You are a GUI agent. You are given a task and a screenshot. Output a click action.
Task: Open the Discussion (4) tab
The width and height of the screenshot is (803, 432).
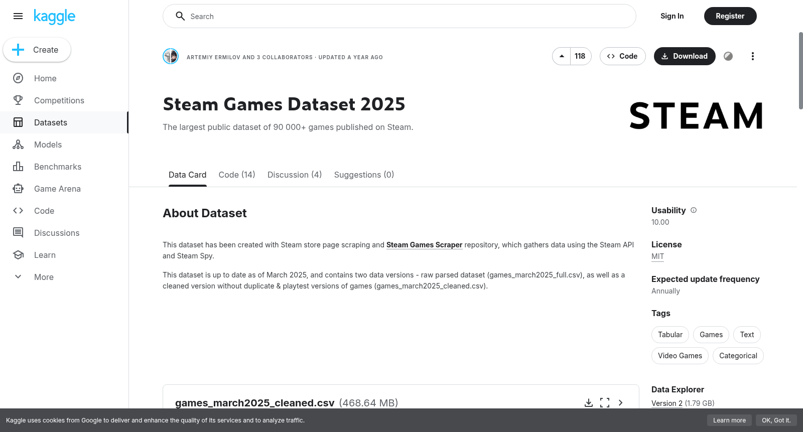coord(295,175)
